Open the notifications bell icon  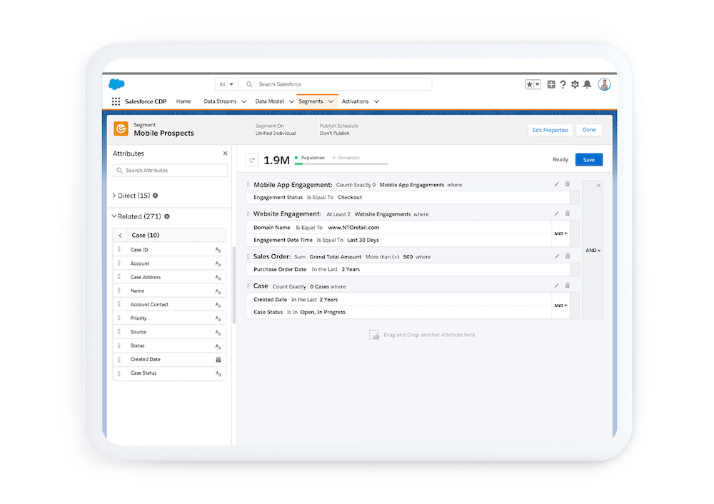(587, 84)
